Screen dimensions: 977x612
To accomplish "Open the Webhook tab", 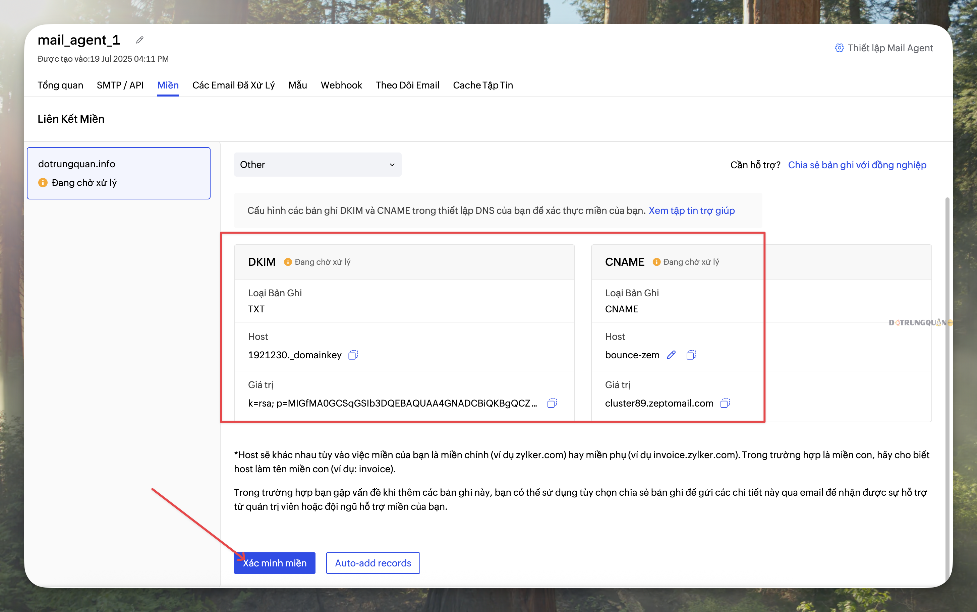I will pos(341,85).
